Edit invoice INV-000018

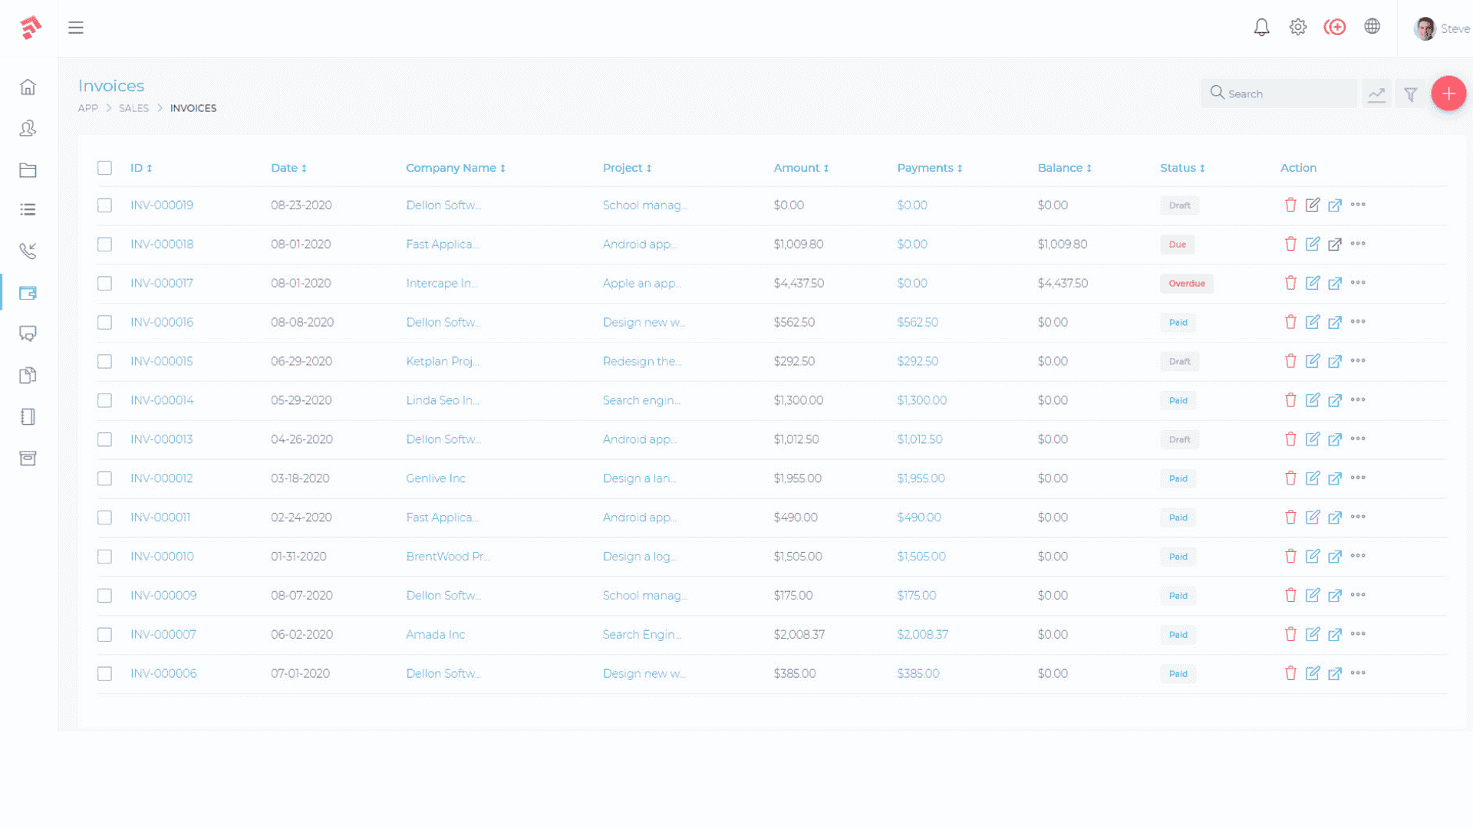click(1313, 244)
